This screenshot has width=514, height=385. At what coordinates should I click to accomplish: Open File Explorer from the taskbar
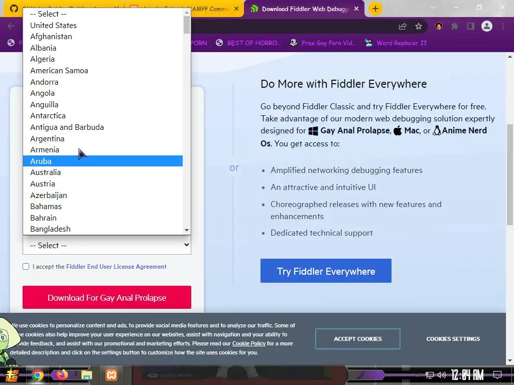[87, 375]
